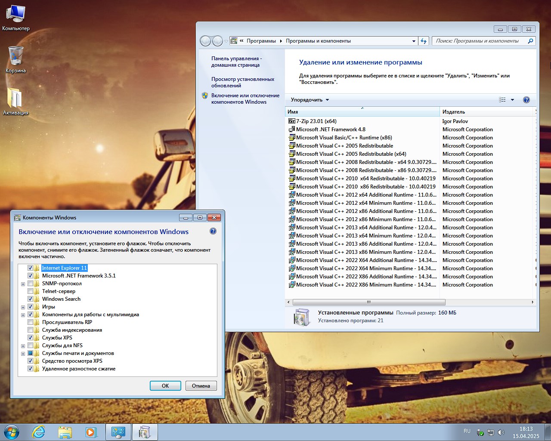Select Microsoft Visual Basic/C++ Runtime (x86) row
The image size is (551, 441).
(x=411, y=138)
